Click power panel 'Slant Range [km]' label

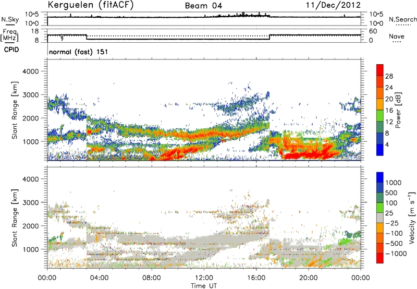[x=15, y=110]
